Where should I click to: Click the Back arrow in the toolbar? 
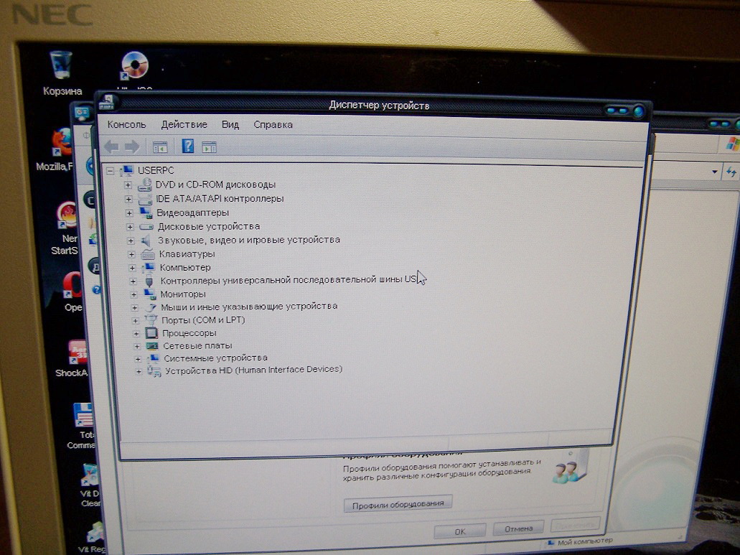pos(111,146)
